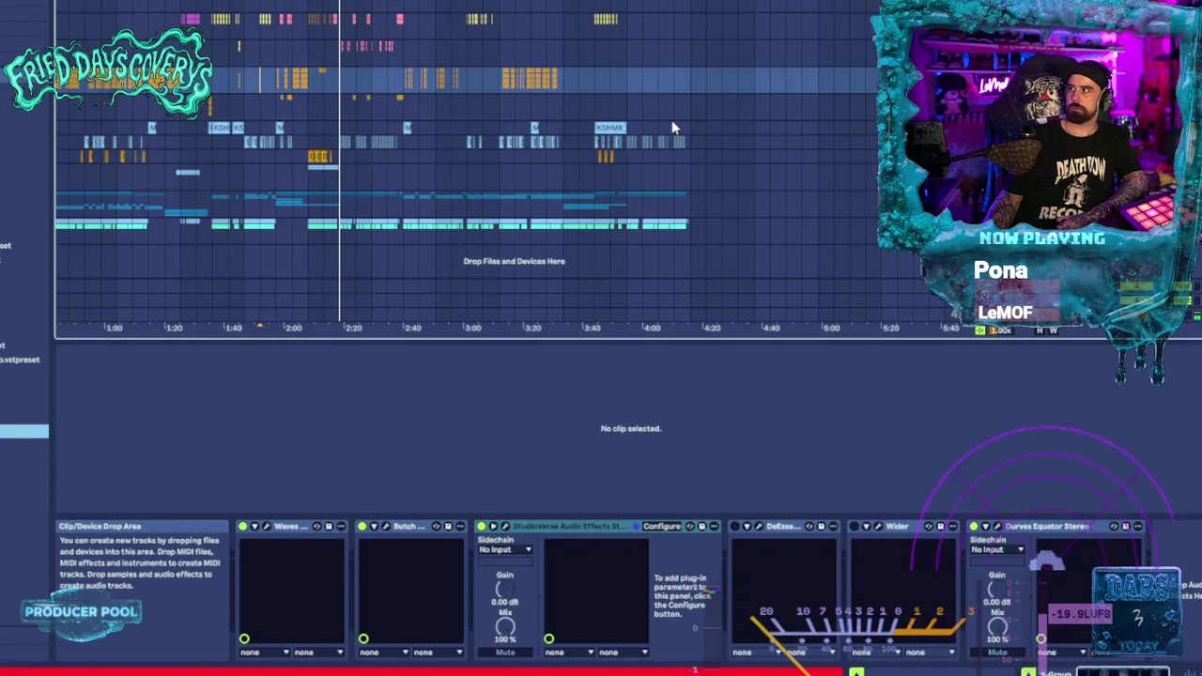Fold the Butch device parameters triangle
1202x676 pixels.
(x=374, y=526)
